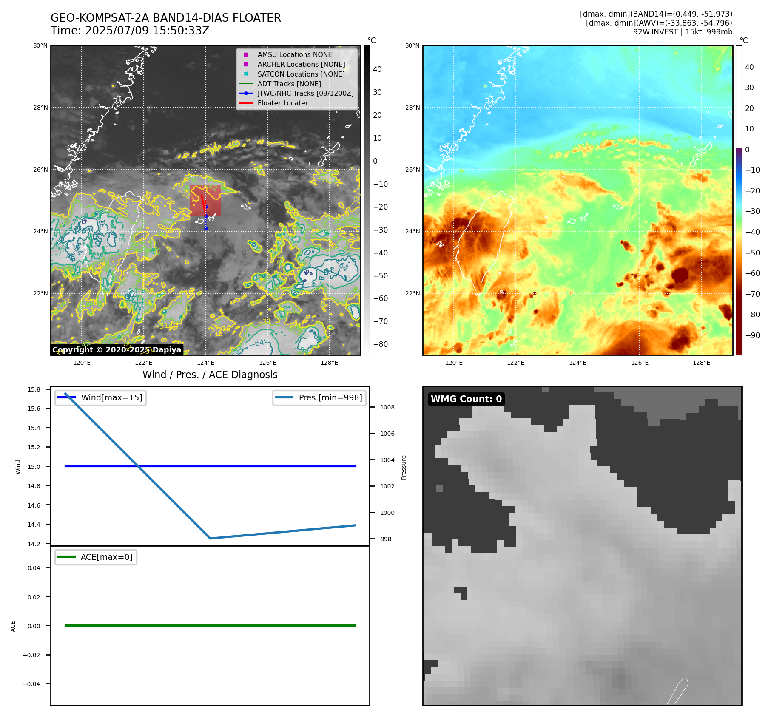Click the Copyright 2020-2025 Dapiya label
This screenshot has height=721, width=771.
[x=117, y=349]
